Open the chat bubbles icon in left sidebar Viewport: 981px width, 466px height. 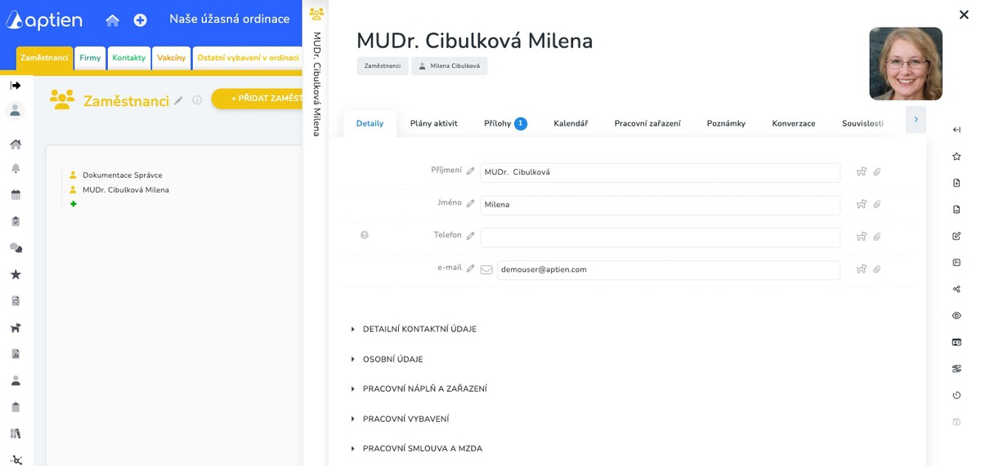[x=16, y=247]
